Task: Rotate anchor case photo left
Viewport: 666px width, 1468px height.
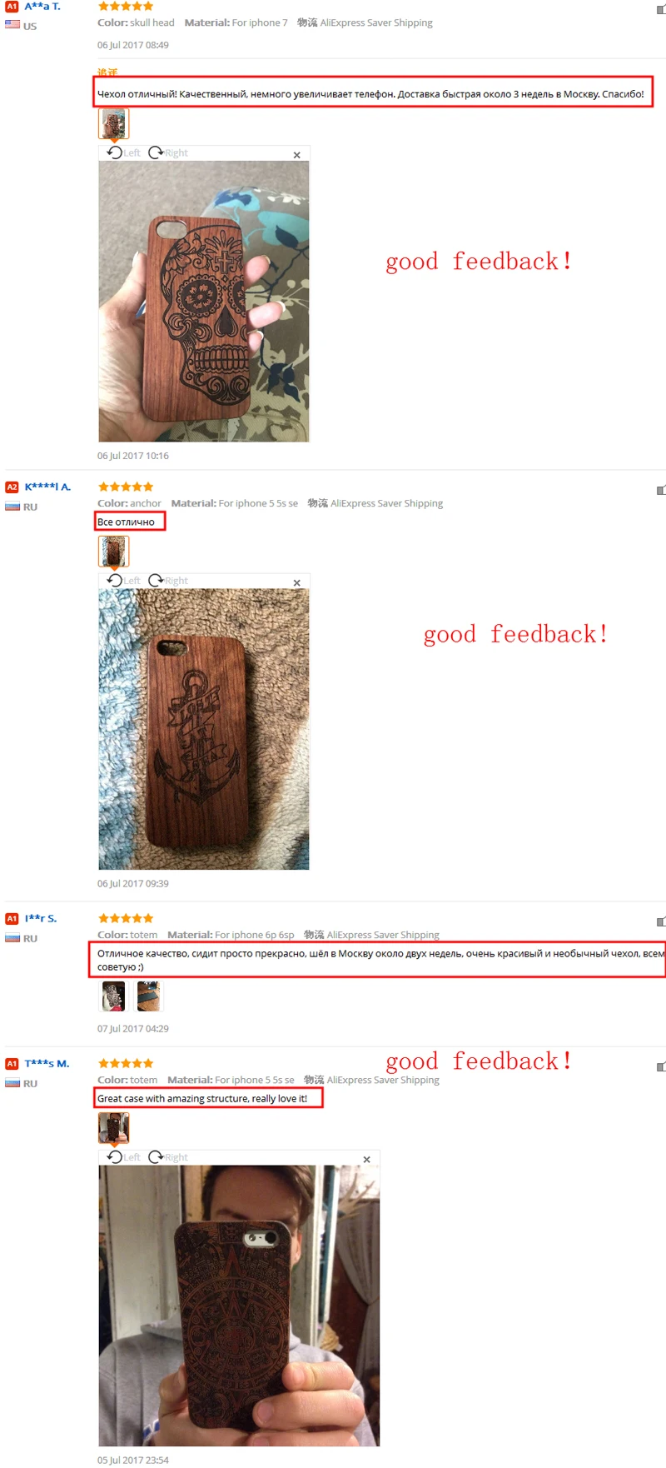Action: [x=123, y=580]
